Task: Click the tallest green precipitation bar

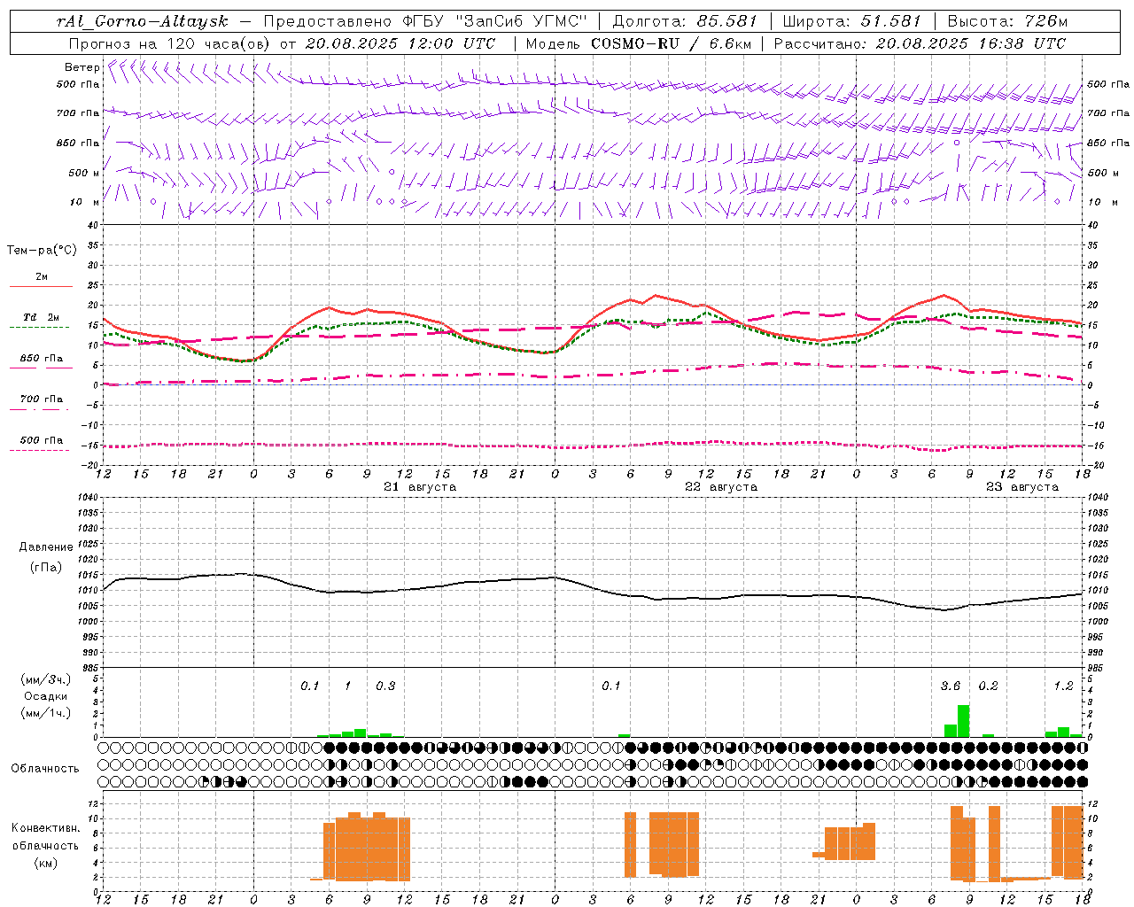Action: click(x=963, y=721)
